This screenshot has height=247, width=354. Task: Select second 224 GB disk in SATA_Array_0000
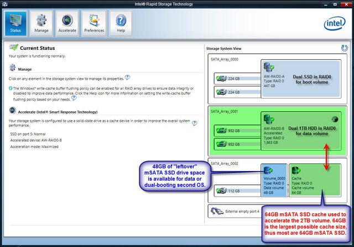(x=237, y=92)
